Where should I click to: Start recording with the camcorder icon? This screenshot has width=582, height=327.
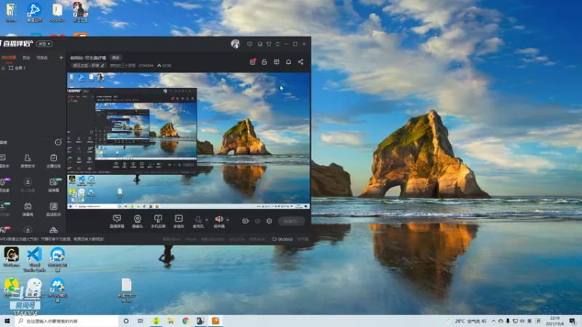(x=245, y=221)
